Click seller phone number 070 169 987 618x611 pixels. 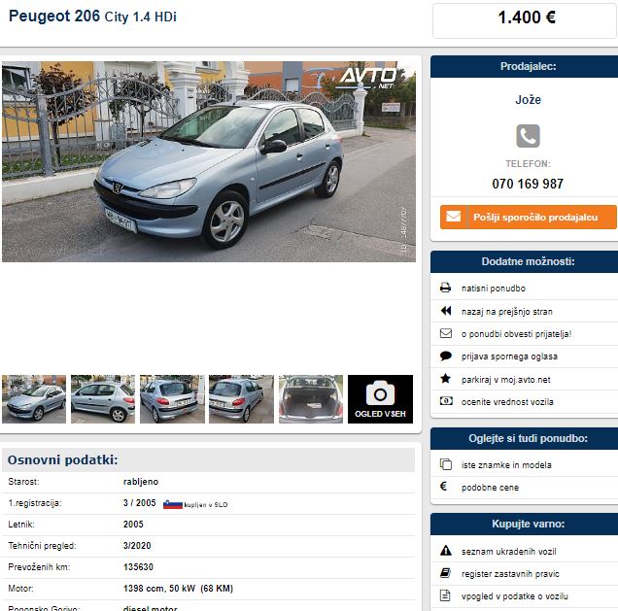pyautogui.click(x=528, y=184)
